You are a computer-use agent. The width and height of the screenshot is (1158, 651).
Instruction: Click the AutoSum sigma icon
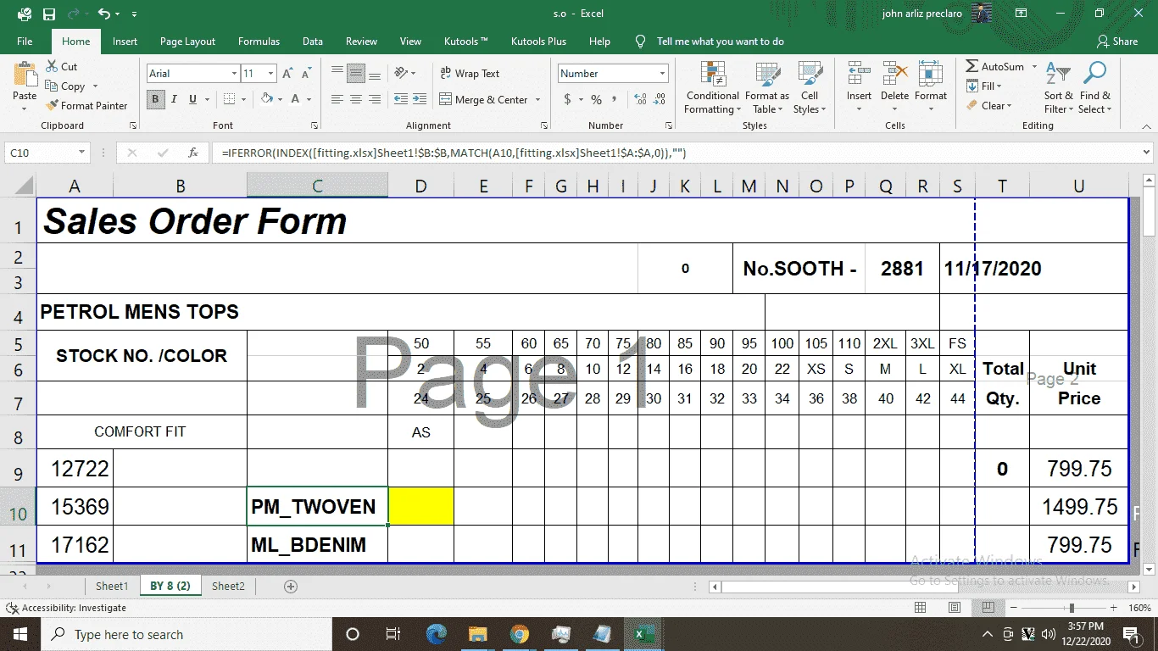(x=972, y=66)
